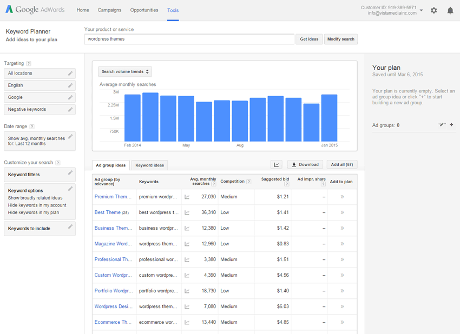Edit the English language pencil icon
This screenshot has height=334, width=460.
[x=70, y=85]
